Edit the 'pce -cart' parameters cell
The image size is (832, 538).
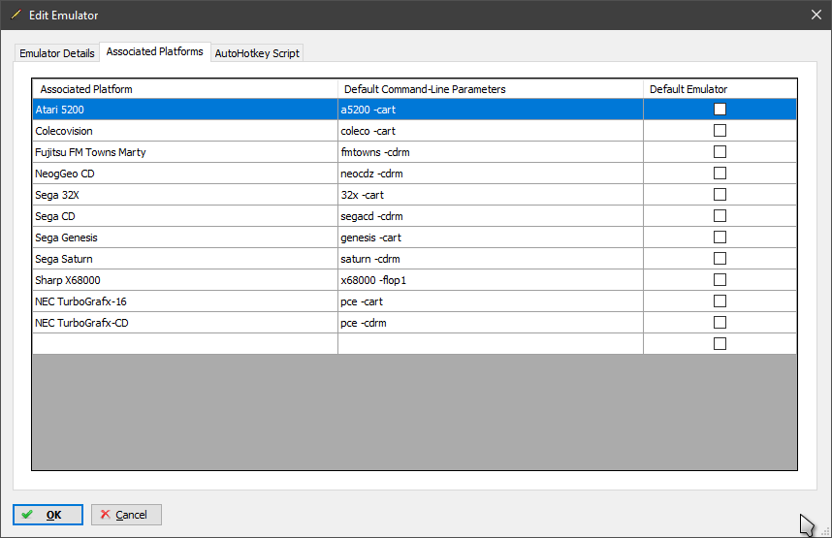(x=491, y=301)
